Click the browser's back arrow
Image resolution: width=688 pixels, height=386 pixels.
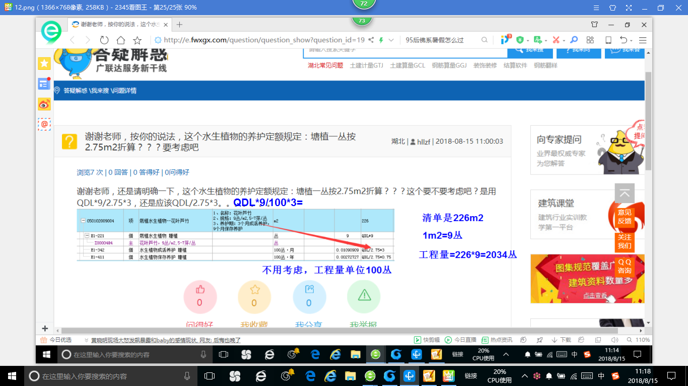72,40
